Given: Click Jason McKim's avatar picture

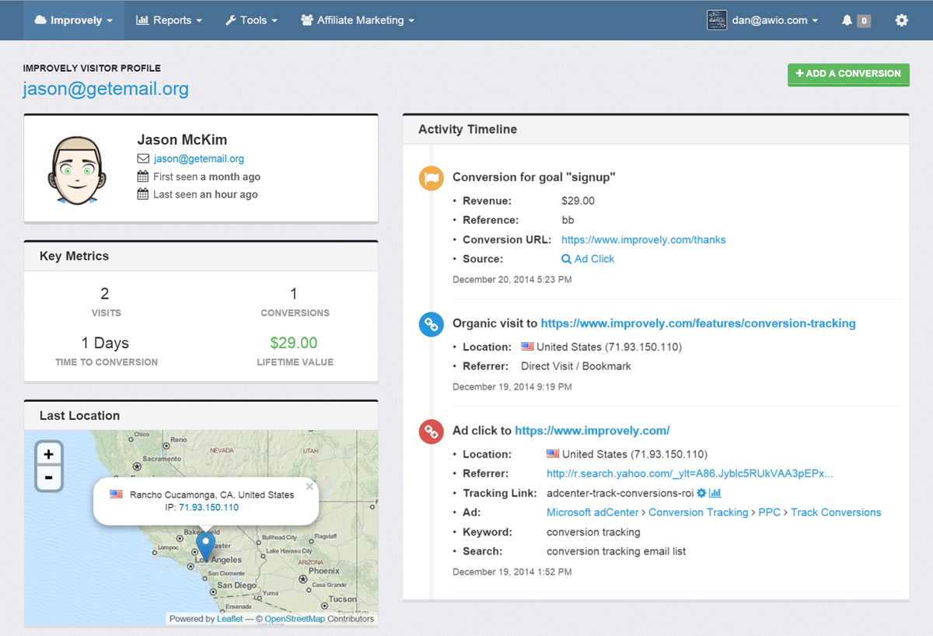Looking at the screenshot, I should (77, 169).
